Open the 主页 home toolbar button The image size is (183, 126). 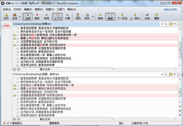coord(6,16)
